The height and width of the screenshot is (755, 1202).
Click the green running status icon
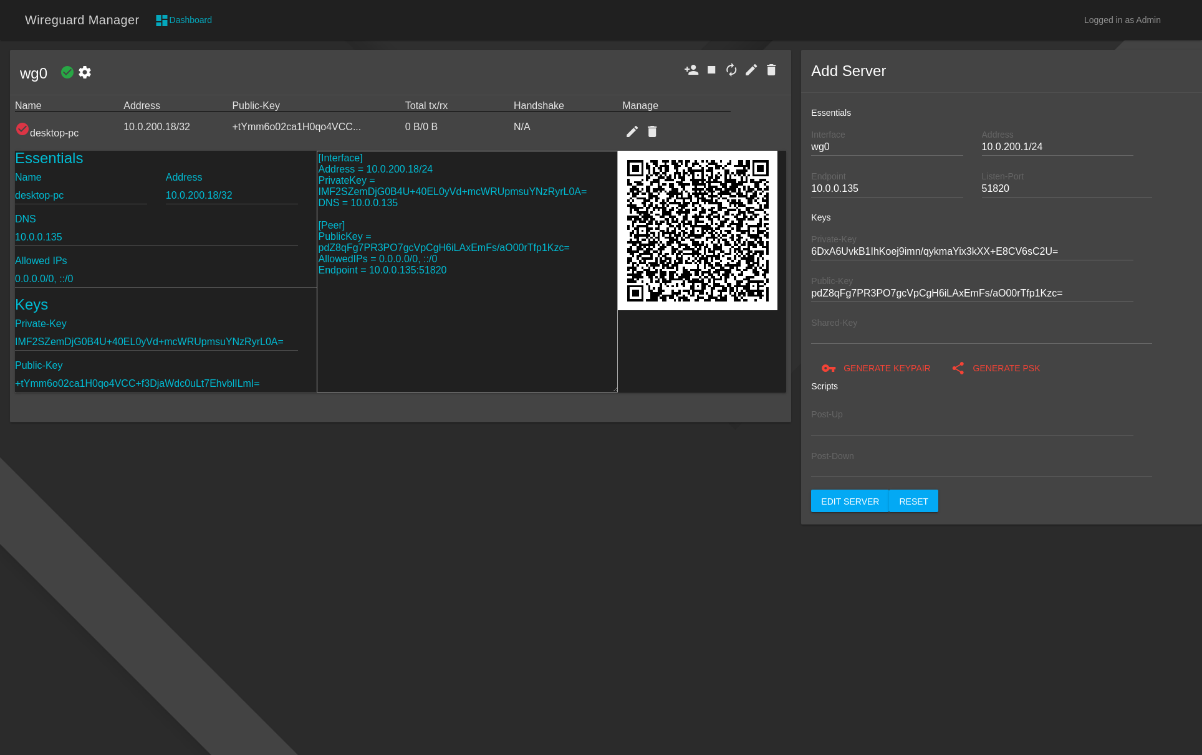[67, 72]
